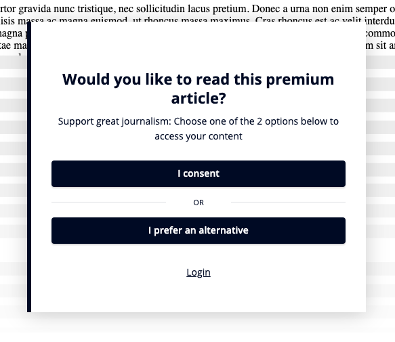
Task: Select the "Support great journalism" subtitle line
Action: click(199, 121)
